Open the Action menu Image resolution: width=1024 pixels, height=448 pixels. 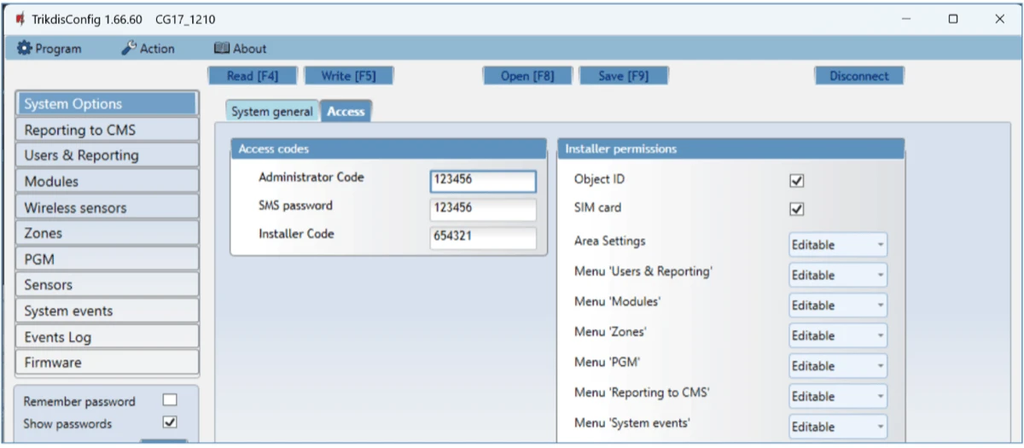coord(148,49)
